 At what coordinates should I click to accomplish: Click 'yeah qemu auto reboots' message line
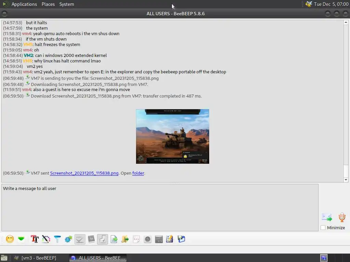76,33
